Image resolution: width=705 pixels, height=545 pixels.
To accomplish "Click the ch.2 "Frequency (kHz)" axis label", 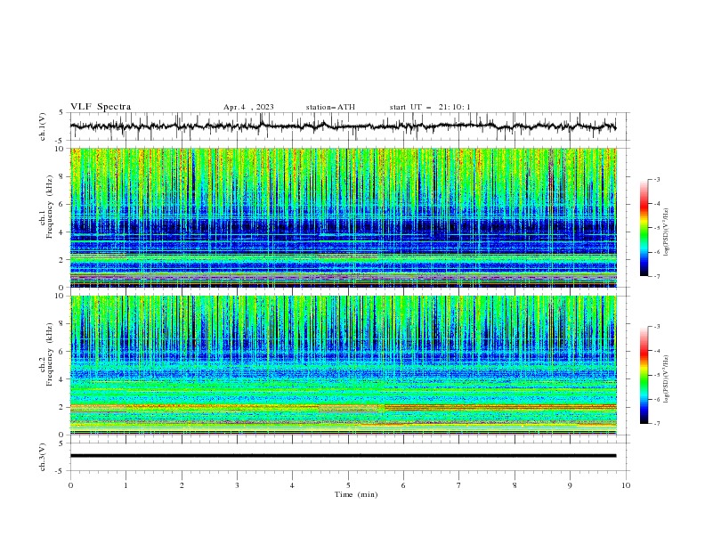I will click(x=50, y=354).
